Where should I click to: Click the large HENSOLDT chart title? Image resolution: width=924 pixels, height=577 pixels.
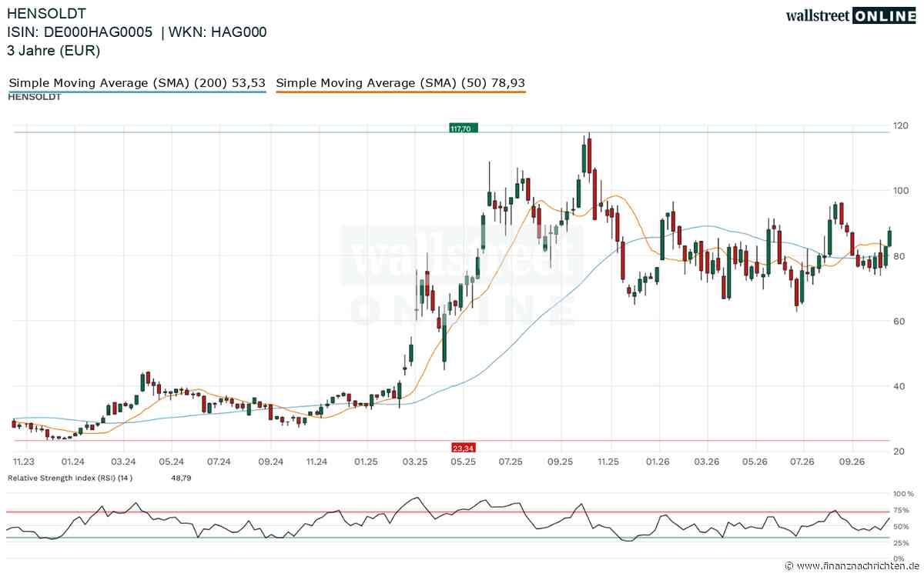(47, 13)
